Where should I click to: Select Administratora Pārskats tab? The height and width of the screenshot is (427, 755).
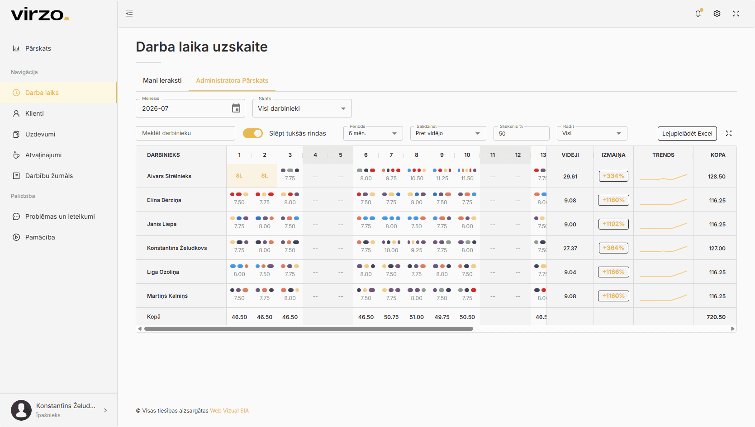[x=232, y=80]
